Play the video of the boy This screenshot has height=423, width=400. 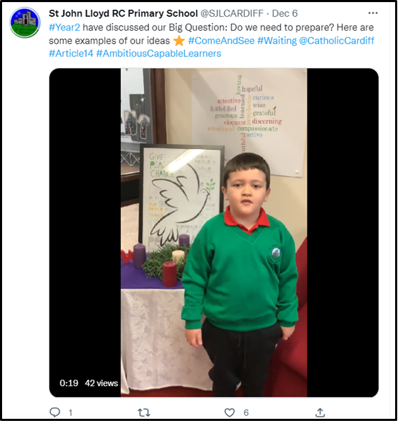215,234
